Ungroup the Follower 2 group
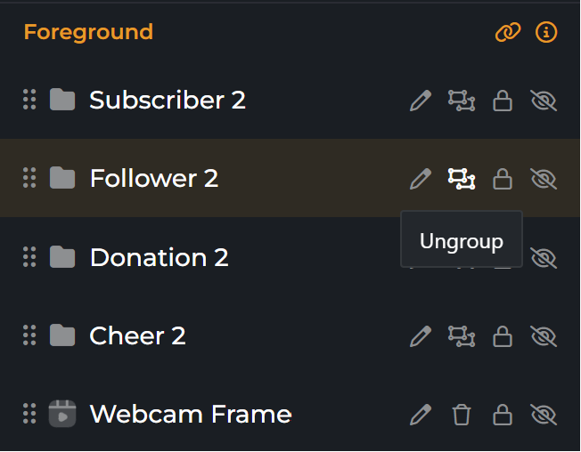 tap(461, 179)
